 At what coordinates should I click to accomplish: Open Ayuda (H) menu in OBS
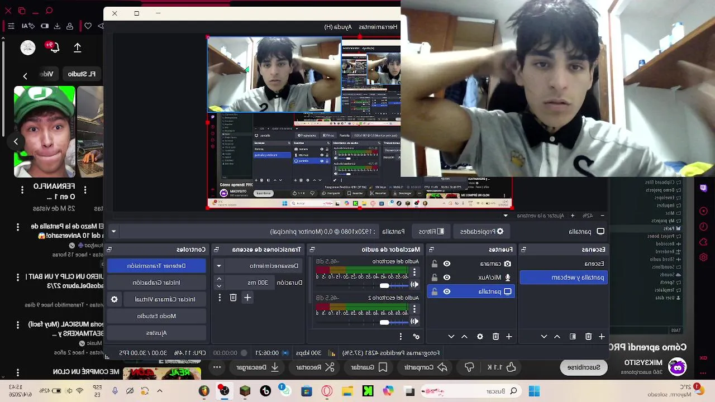[x=339, y=27]
